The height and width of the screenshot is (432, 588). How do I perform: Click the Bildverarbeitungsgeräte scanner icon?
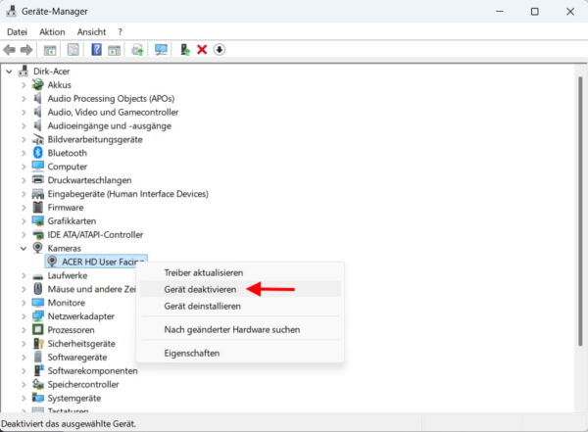coord(38,139)
